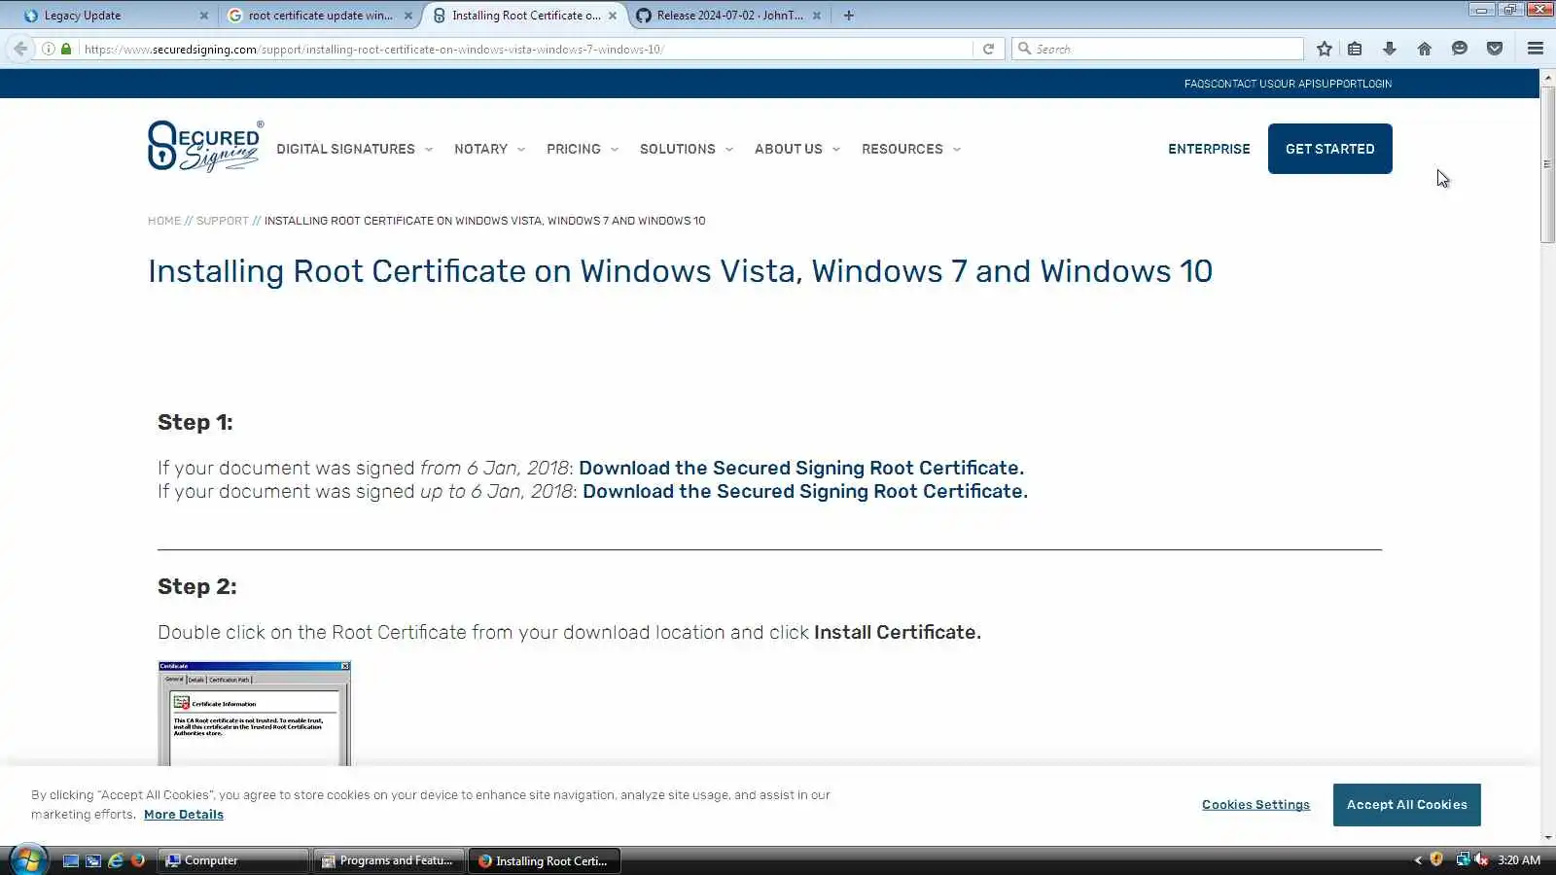Go to HOME in the breadcrumb
The image size is (1556, 875).
[x=164, y=221]
